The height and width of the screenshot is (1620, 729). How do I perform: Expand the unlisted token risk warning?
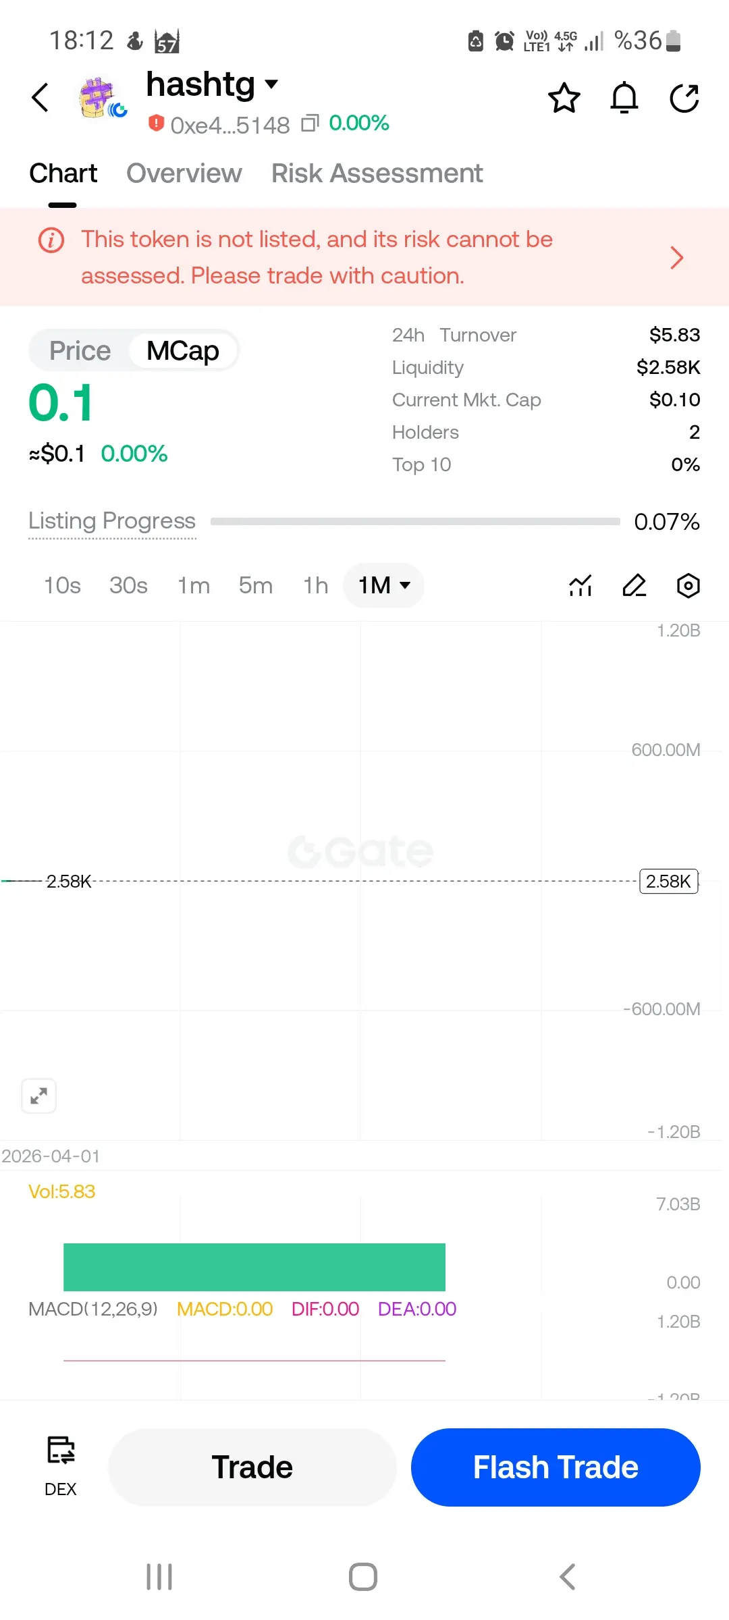[676, 257]
